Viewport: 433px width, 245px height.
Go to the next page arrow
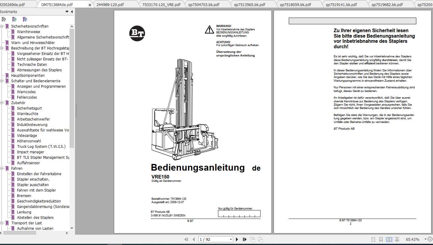(x=237, y=240)
